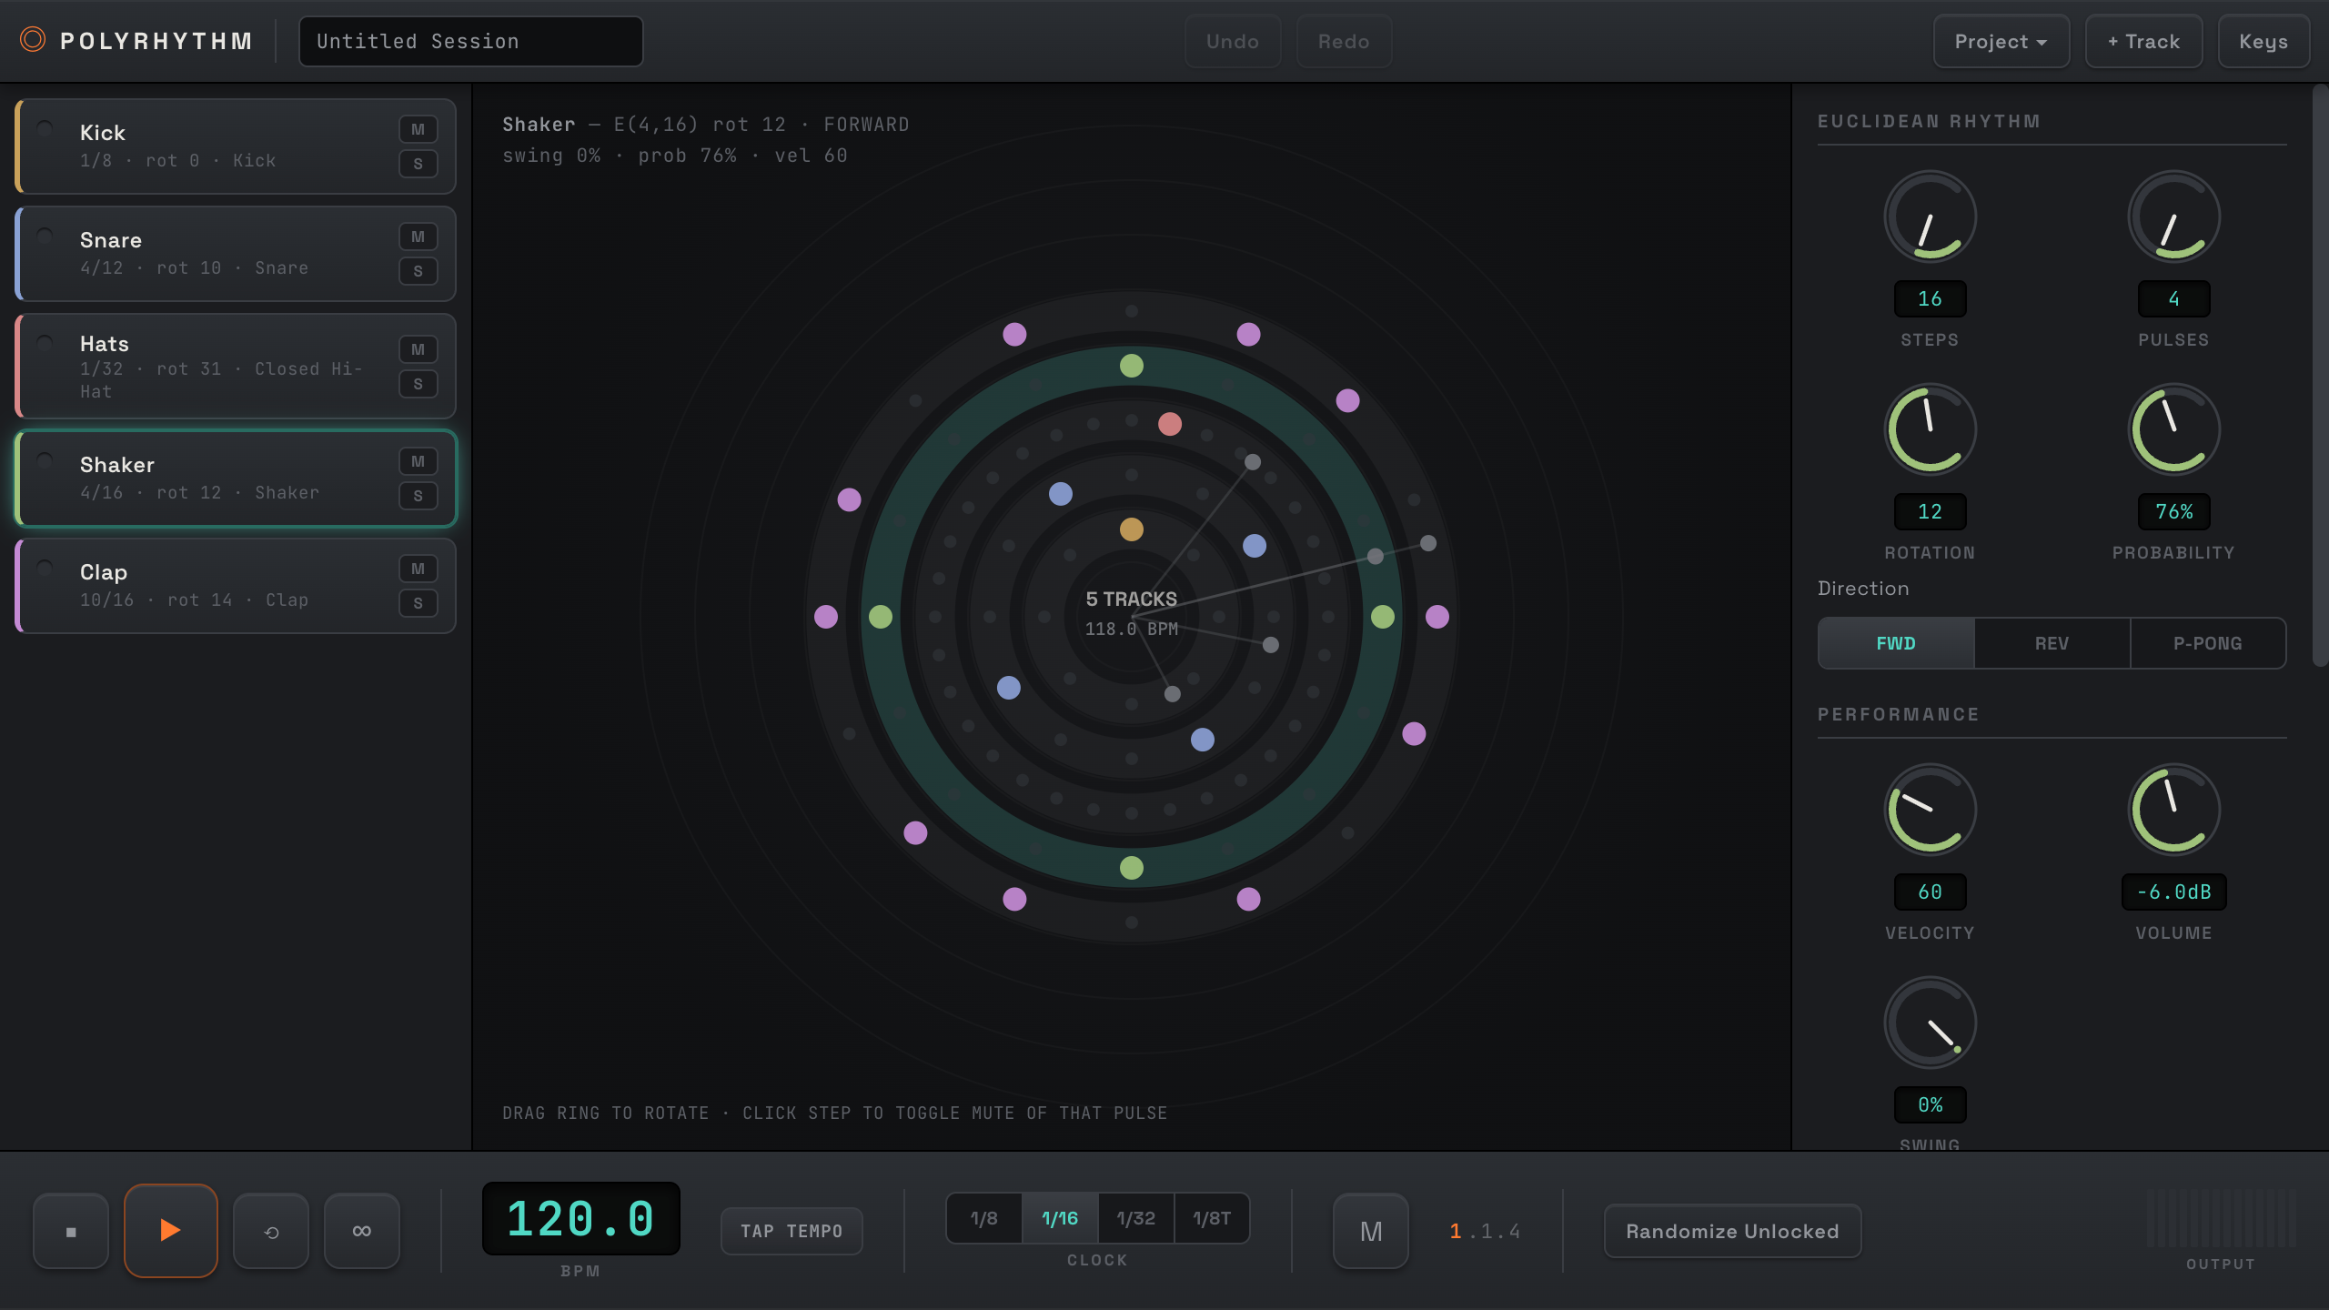Select 1/32 clock division
Image resolution: width=2329 pixels, height=1310 pixels.
(x=1136, y=1218)
